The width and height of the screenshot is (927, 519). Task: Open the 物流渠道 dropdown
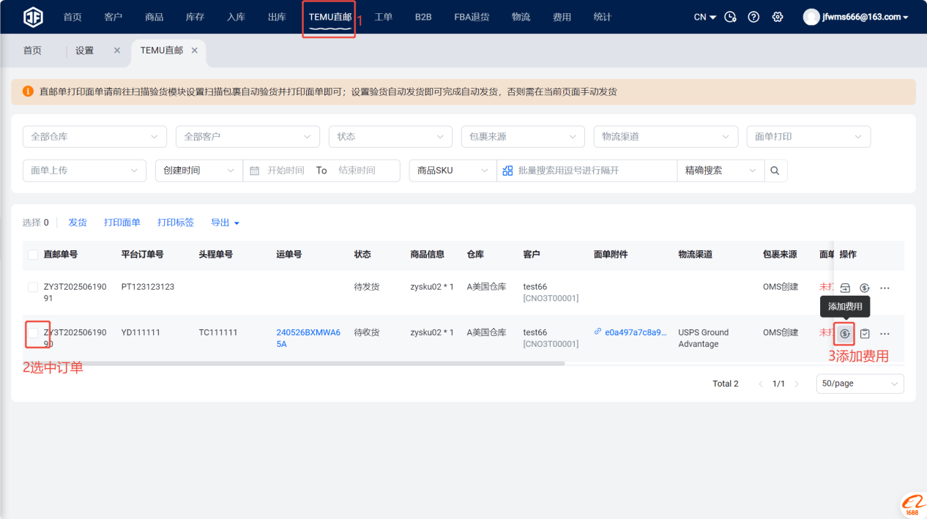pos(666,137)
